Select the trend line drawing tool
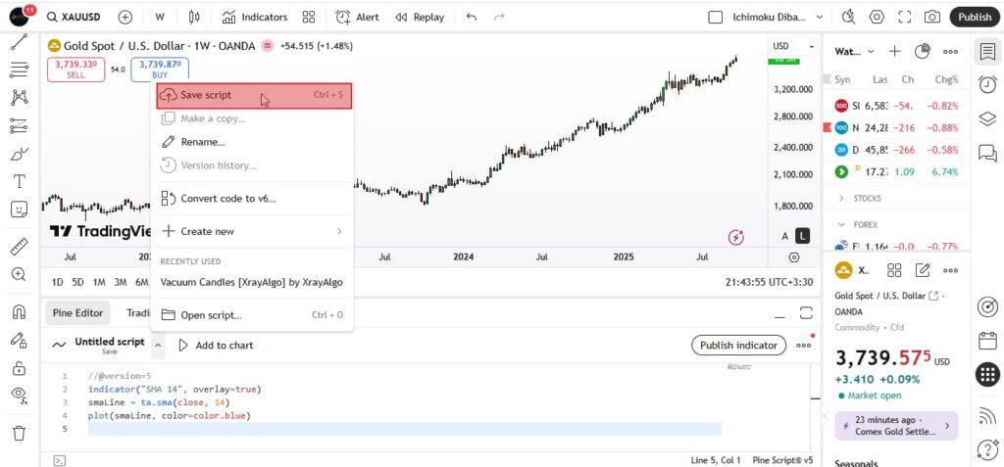The width and height of the screenshot is (1004, 467). (19, 43)
